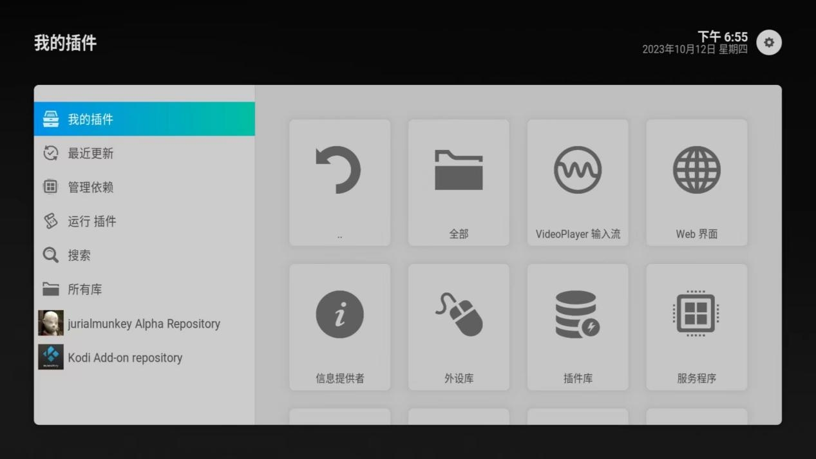Open the 外设库 mouse tile
The width and height of the screenshot is (816, 459).
pyautogui.click(x=459, y=326)
